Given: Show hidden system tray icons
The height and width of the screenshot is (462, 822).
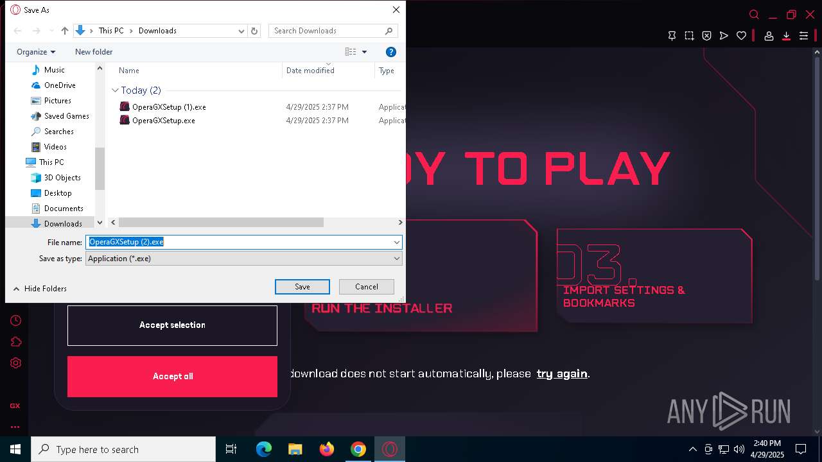Looking at the screenshot, I should point(692,449).
